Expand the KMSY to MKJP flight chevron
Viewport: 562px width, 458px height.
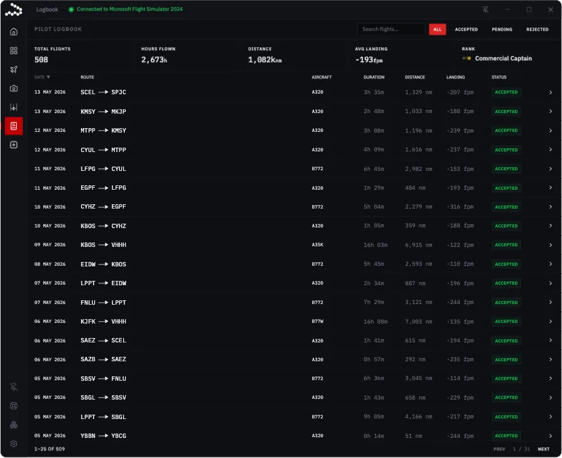tap(550, 111)
